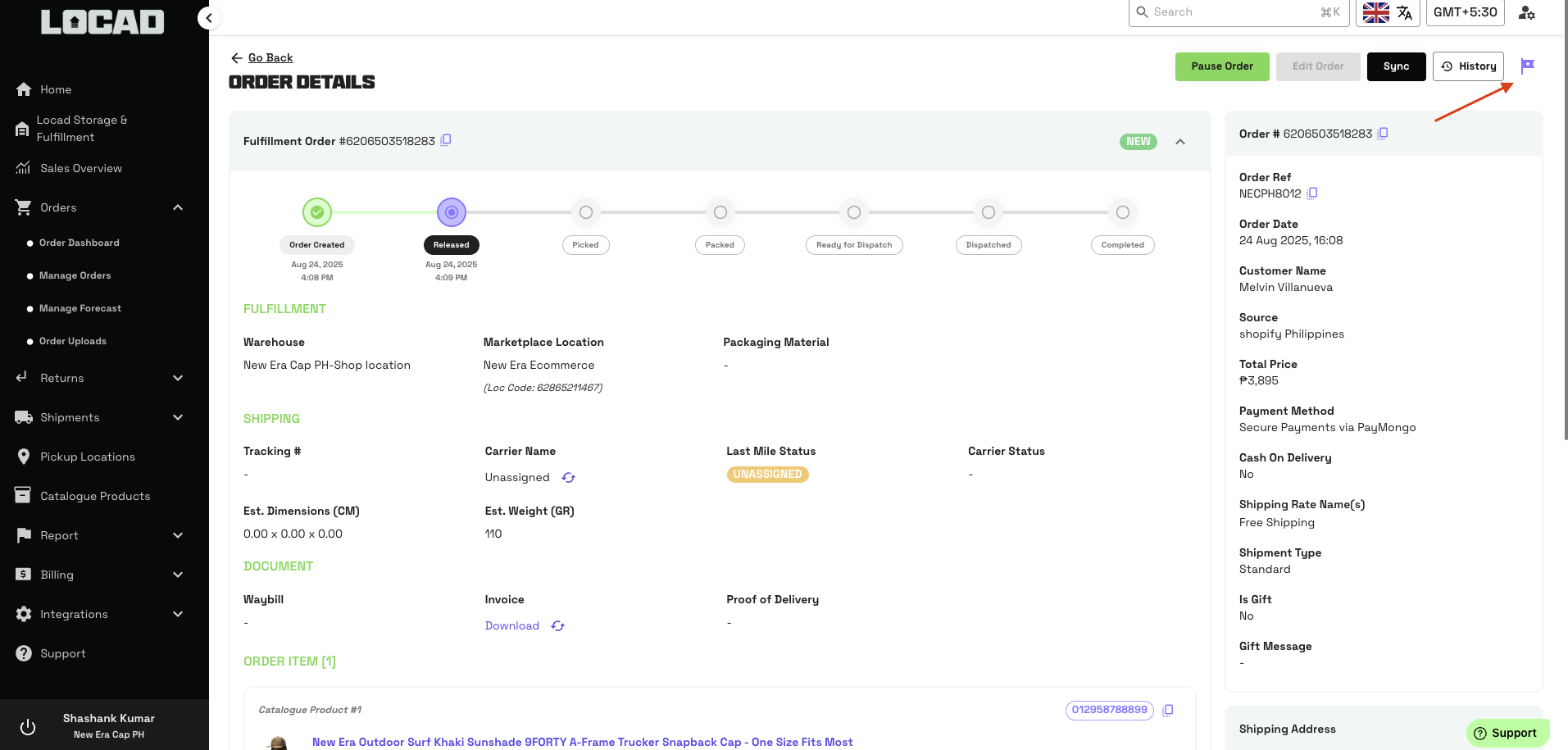
Task: Expand the Integrations menu
Action: [178, 614]
